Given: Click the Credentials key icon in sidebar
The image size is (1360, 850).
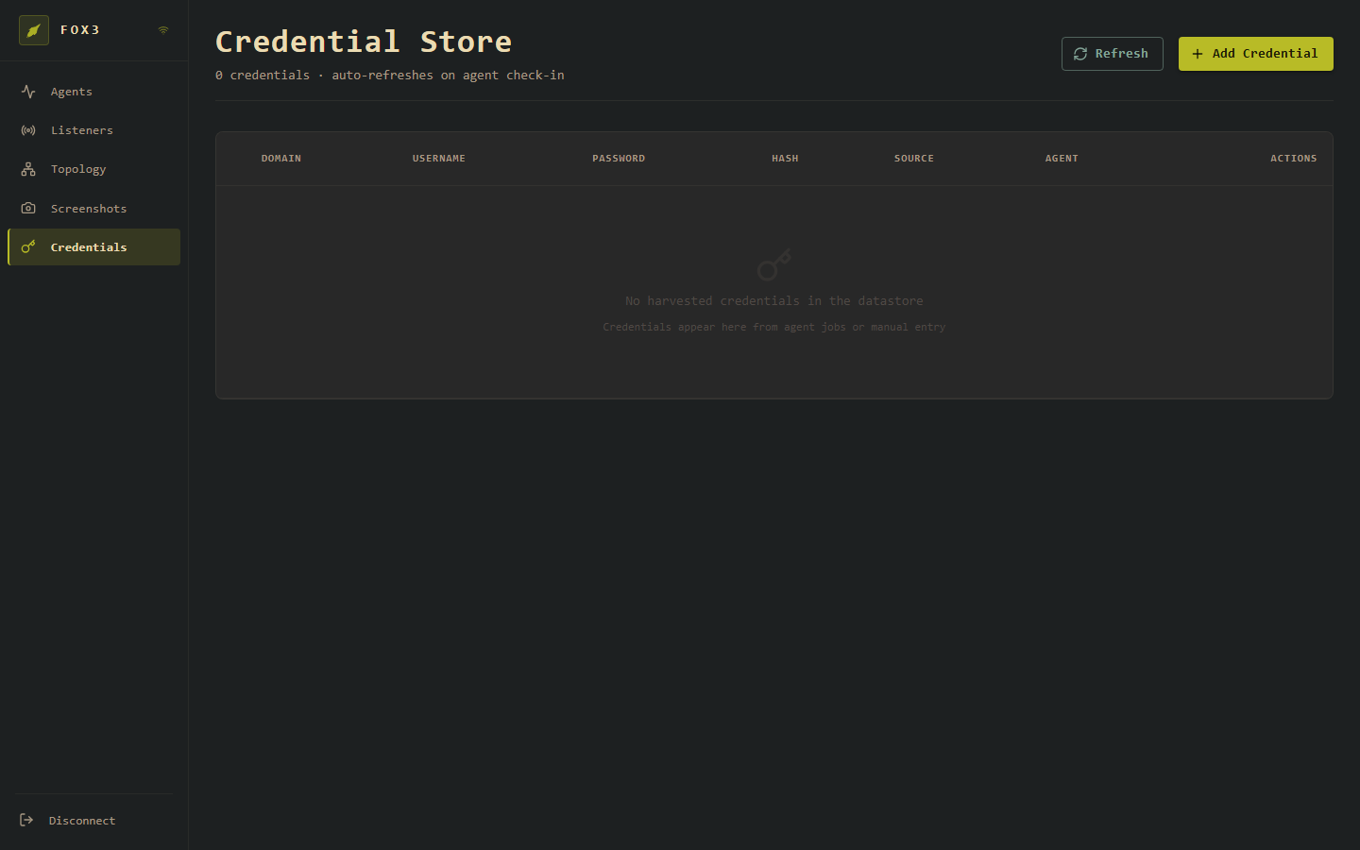Looking at the screenshot, I should click(28, 246).
